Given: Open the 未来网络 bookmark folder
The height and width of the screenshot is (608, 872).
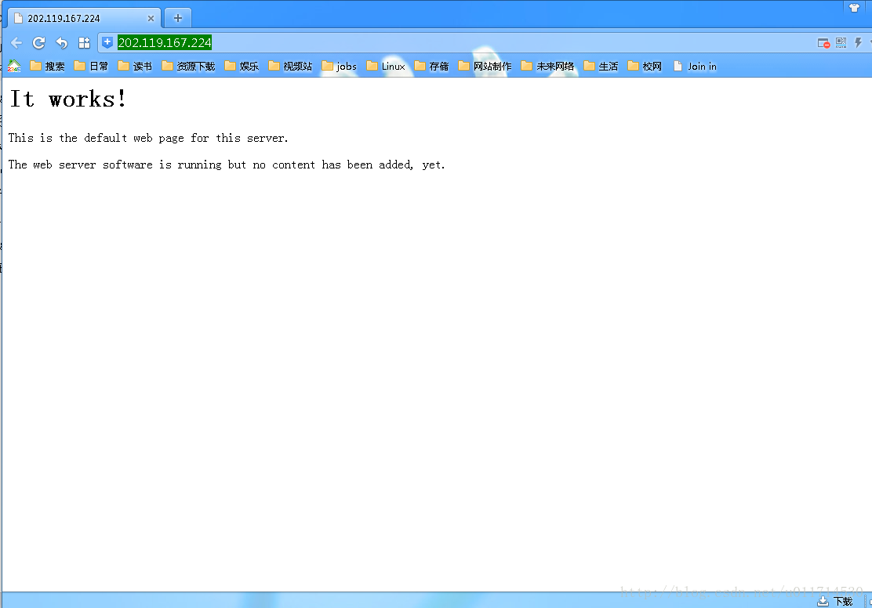Looking at the screenshot, I should [547, 66].
